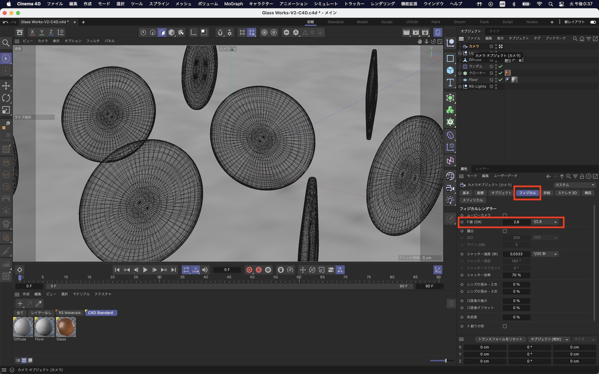This screenshot has height=374, width=599.
Task: Enable the ムービーカメラ checkbox
Action: tap(505, 215)
